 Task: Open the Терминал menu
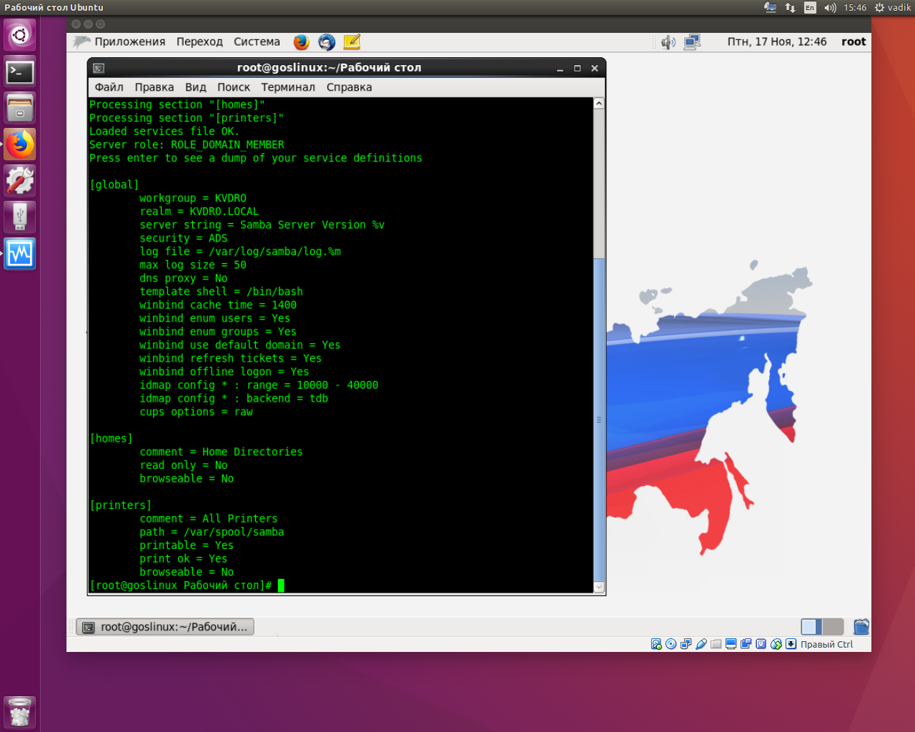pyautogui.click(x=288, y=87)
